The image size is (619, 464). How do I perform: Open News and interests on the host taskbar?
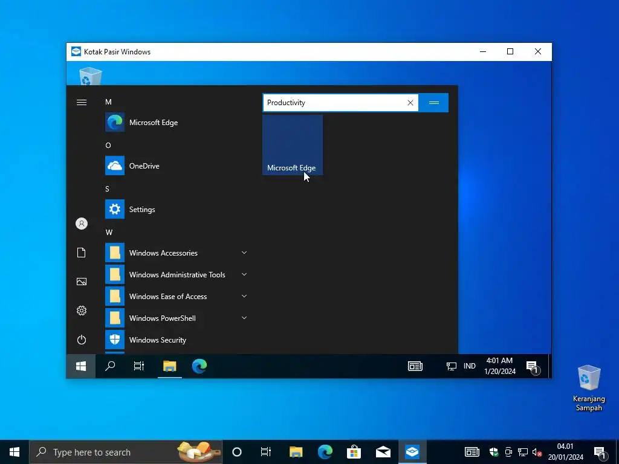pos(472,452)
